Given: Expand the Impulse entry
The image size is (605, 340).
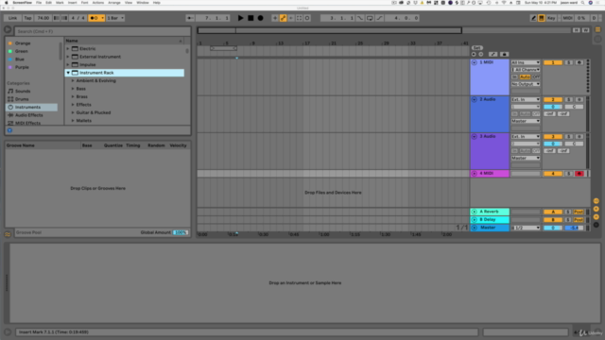Looking at the screenshot, I should 68,65.
